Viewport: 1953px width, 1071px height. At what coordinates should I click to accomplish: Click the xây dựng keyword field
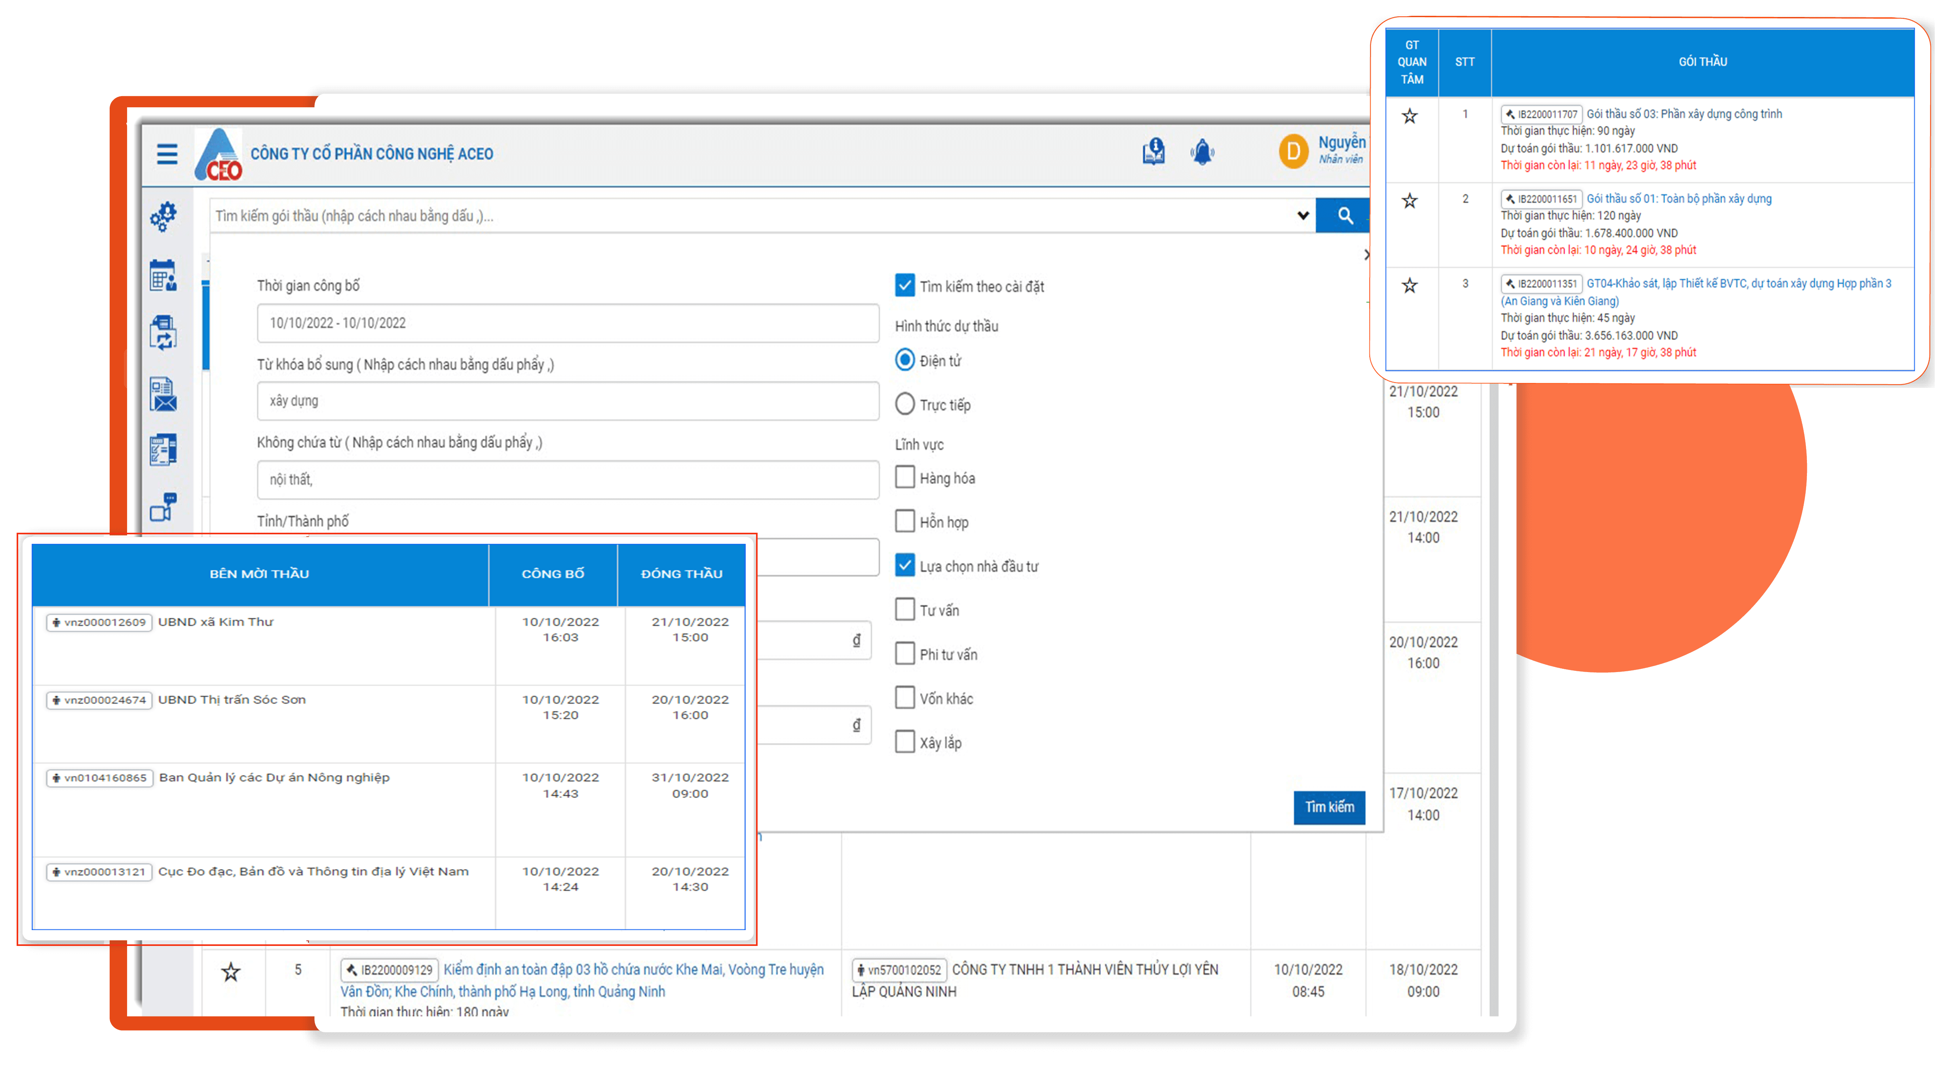(568, 402)
